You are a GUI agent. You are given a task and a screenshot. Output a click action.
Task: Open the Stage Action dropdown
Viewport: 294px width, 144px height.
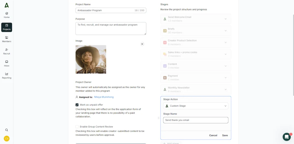point(196,106)
